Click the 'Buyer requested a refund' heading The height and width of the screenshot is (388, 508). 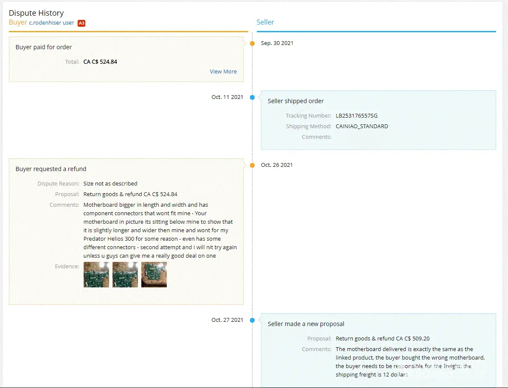click(x=51, y=169)
